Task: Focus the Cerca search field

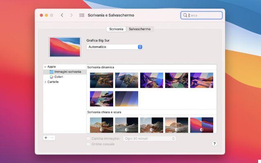Action: click(x=201, y=15)
